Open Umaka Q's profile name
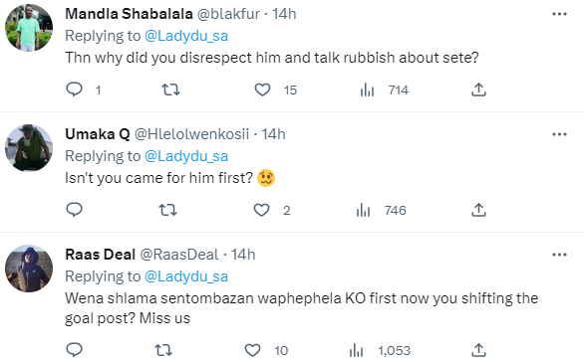Screen dimensions: 584x362 pos(98,134)
